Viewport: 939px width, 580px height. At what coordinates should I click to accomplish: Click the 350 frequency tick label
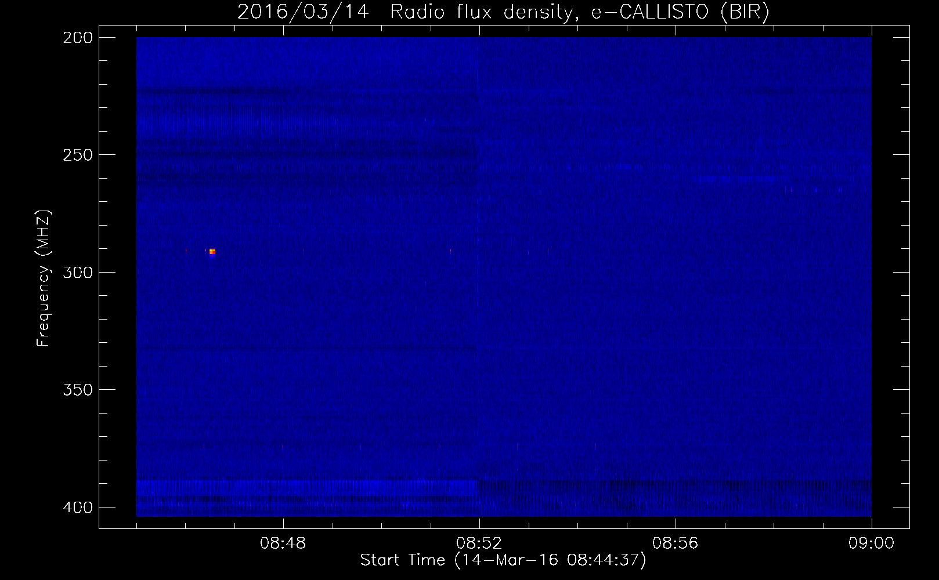[77, 389]
